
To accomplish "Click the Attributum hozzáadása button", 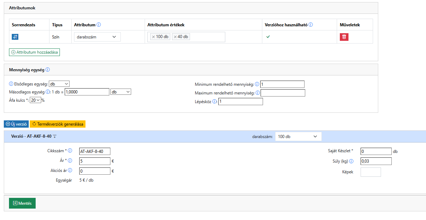I will [35, 52].
